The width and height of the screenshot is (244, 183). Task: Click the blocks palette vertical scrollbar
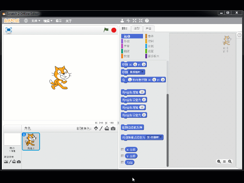[168, 130]
